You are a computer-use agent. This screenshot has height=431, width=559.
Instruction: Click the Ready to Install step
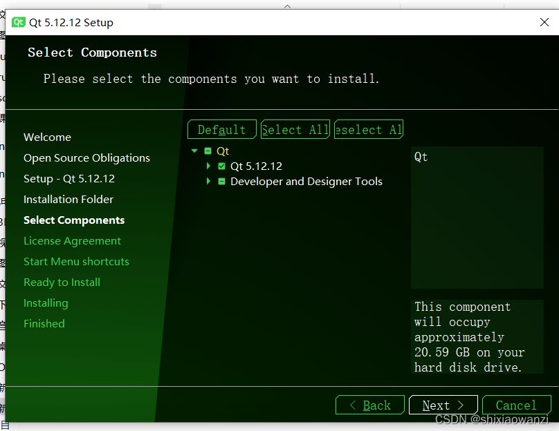(62, 282)
